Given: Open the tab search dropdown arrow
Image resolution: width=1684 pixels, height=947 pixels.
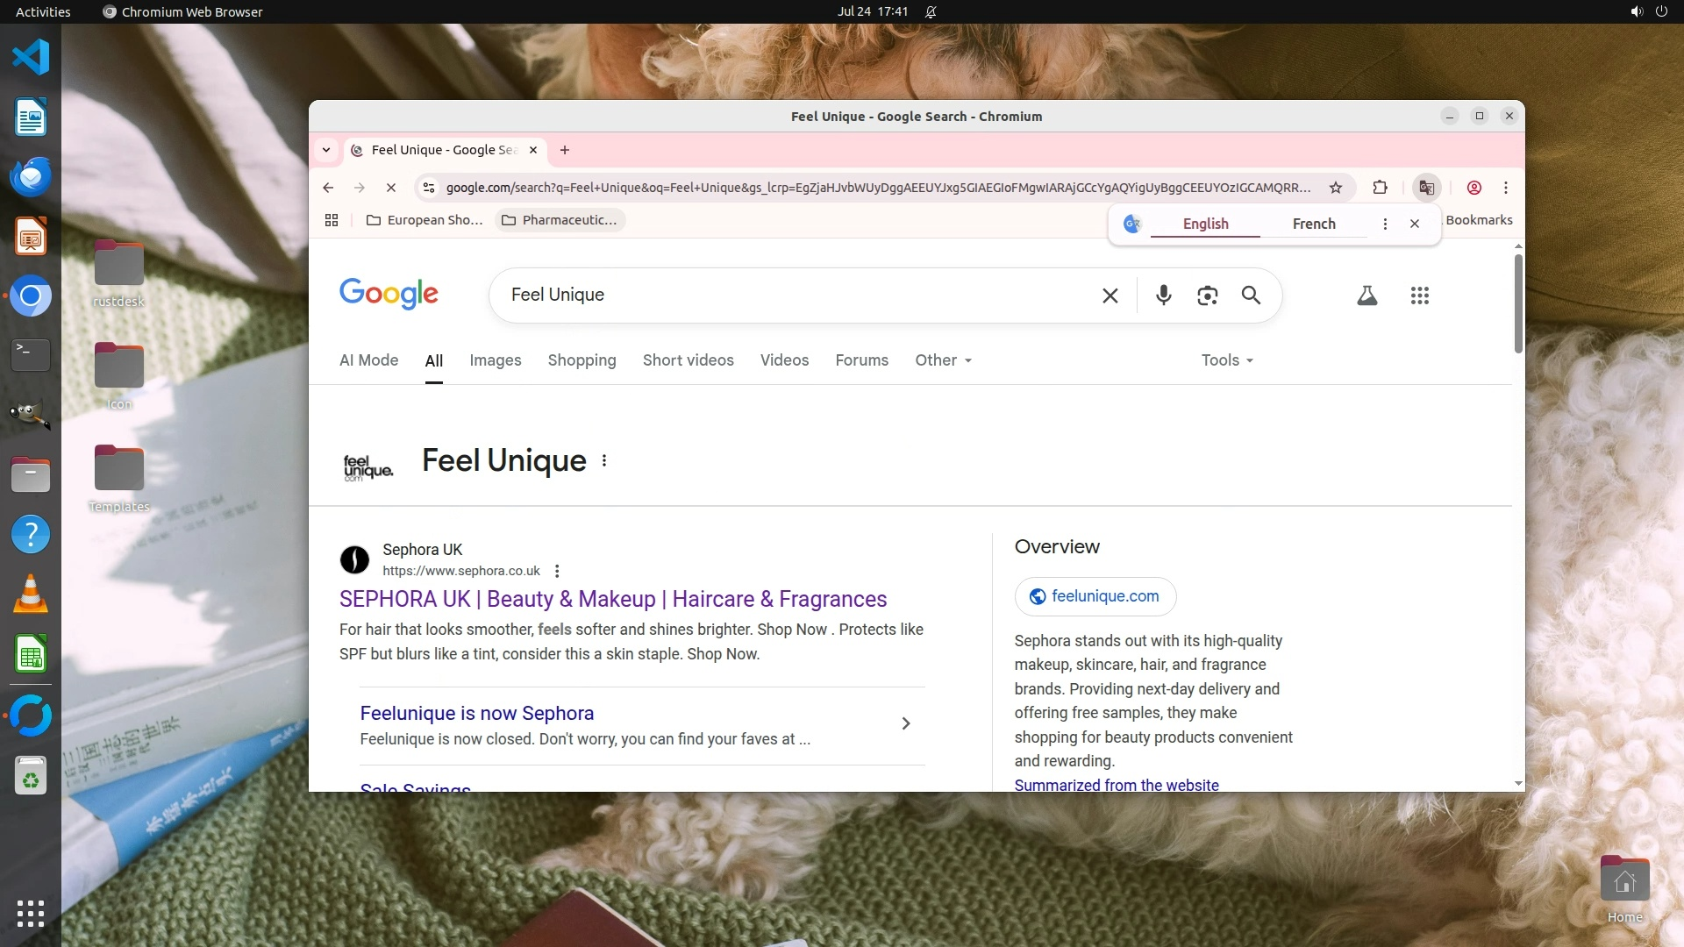Looking at the screenshot, I should pos(326,150).
